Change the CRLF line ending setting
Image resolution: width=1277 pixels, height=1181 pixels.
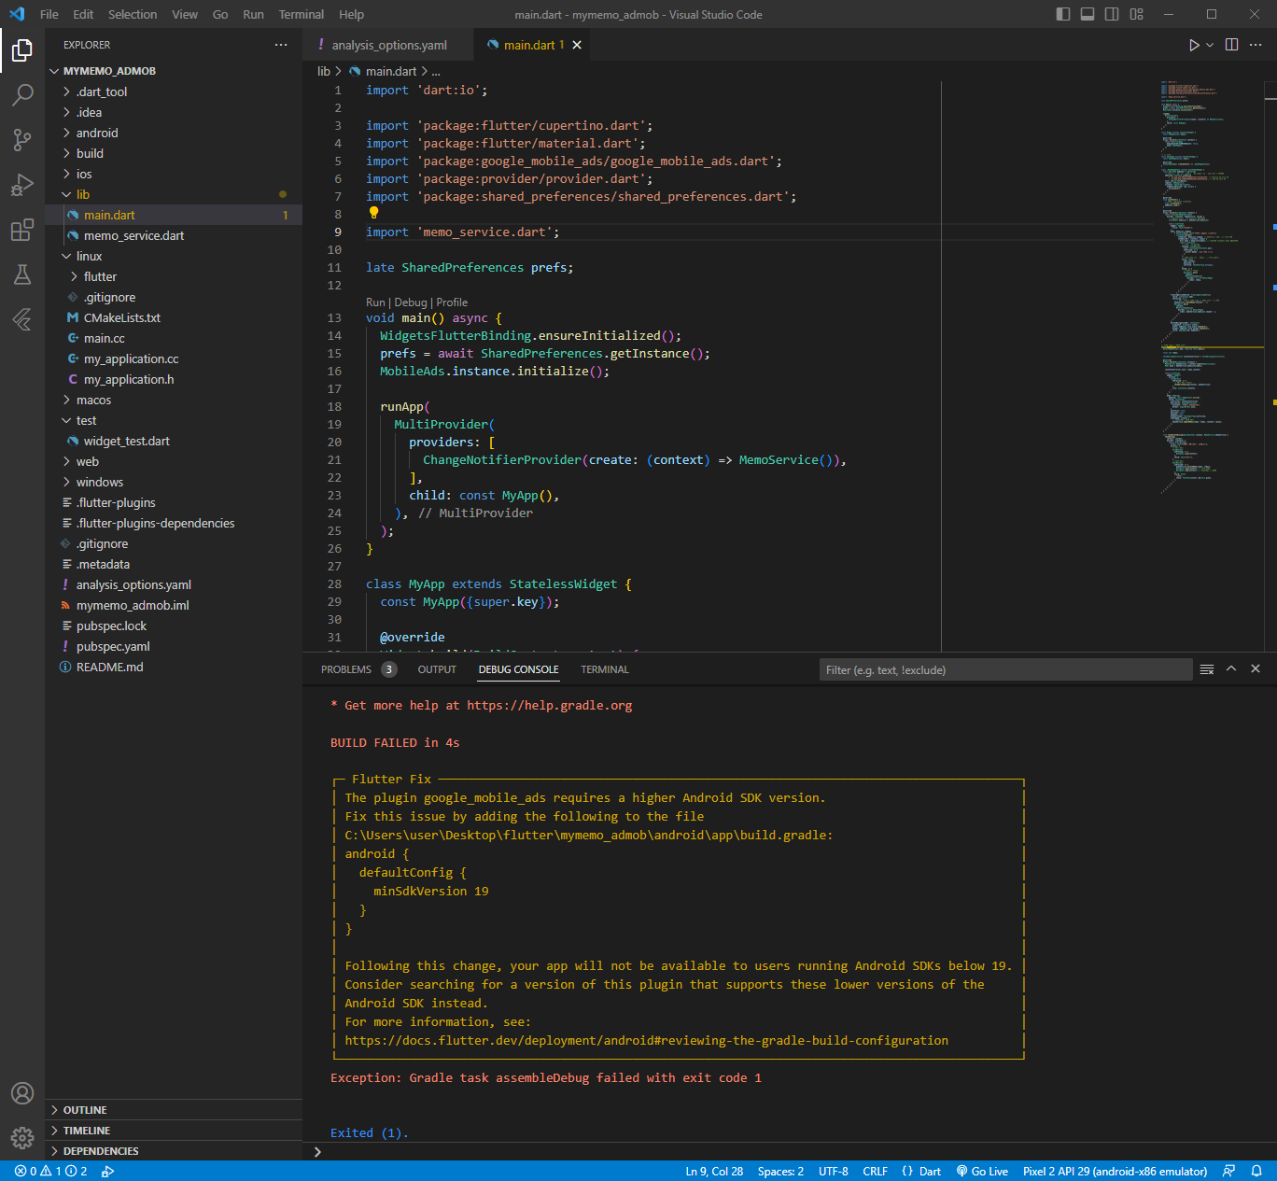876,1172
